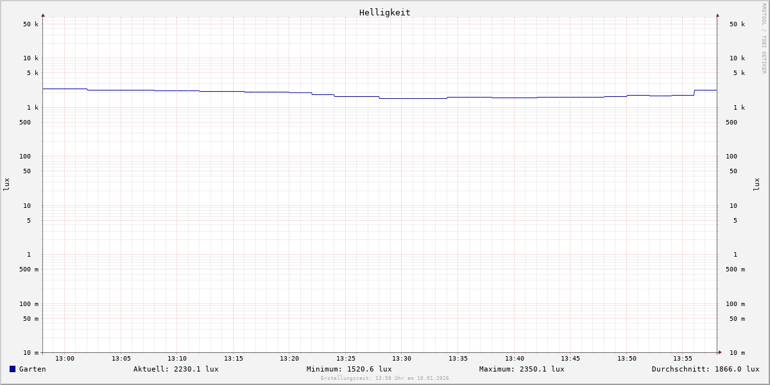Image resolution: width=770 pixels, height=385 pixels.
Task: Click the right vertical lux axis label
Action: tap(757, 184)
